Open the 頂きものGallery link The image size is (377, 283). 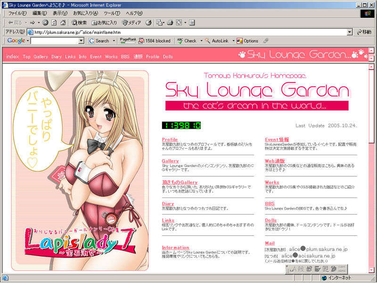click(180, 183)
